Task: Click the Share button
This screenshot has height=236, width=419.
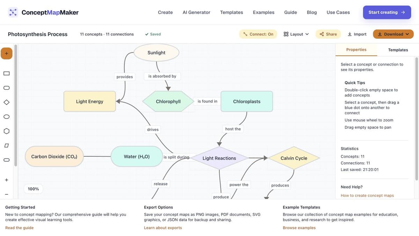Action: pos(328,34)
